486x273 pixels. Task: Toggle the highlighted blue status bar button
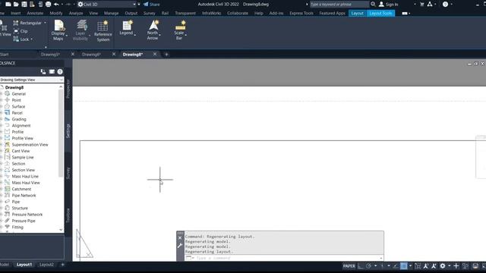coord(403,266)
